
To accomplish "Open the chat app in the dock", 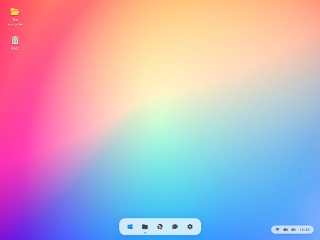I will click(175, 227).
